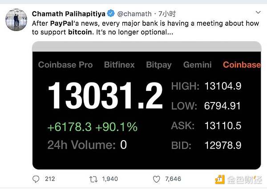Like the tweet with heart icon
267x189 pixels.
[156, 179]
